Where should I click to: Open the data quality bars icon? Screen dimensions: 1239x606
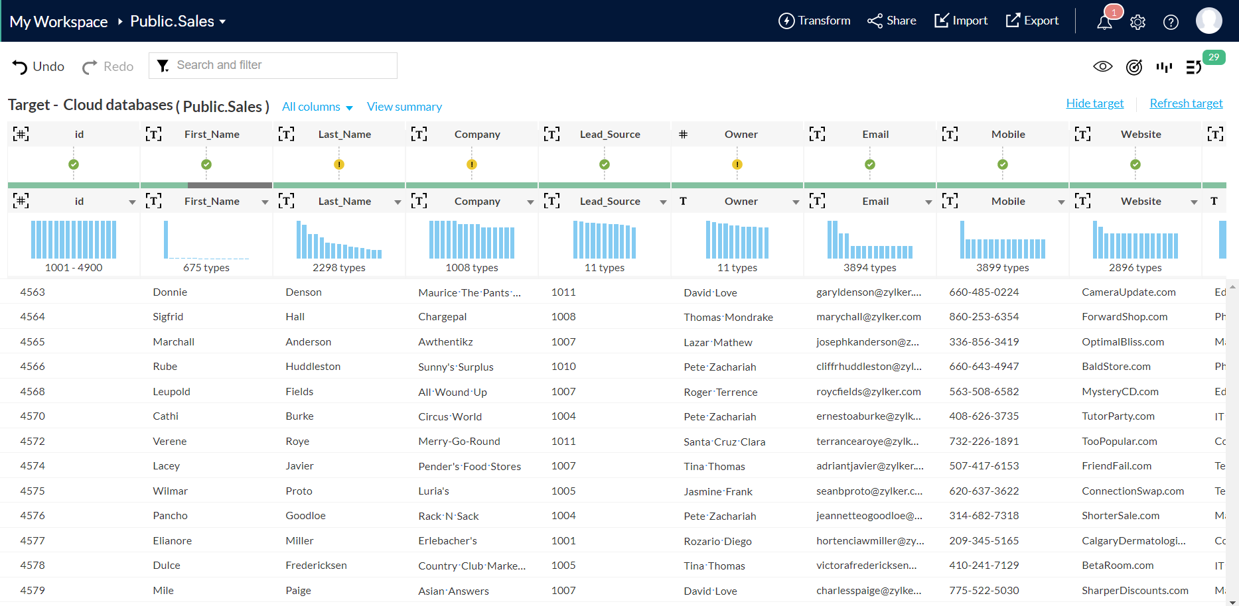coord(1164,67)
